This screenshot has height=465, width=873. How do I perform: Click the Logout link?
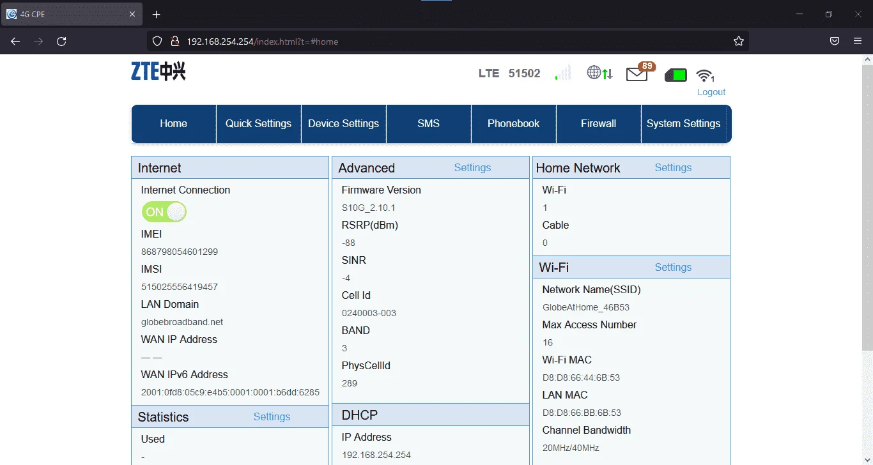pos(711,92)
